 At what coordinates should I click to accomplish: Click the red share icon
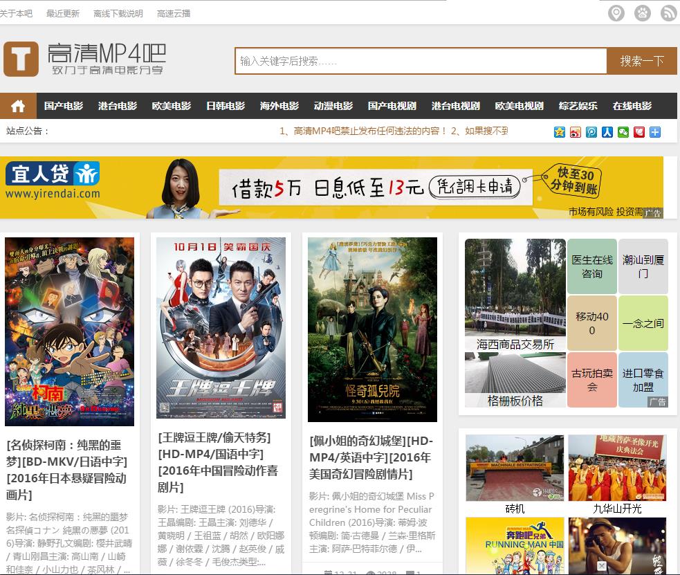click(639, 132)
